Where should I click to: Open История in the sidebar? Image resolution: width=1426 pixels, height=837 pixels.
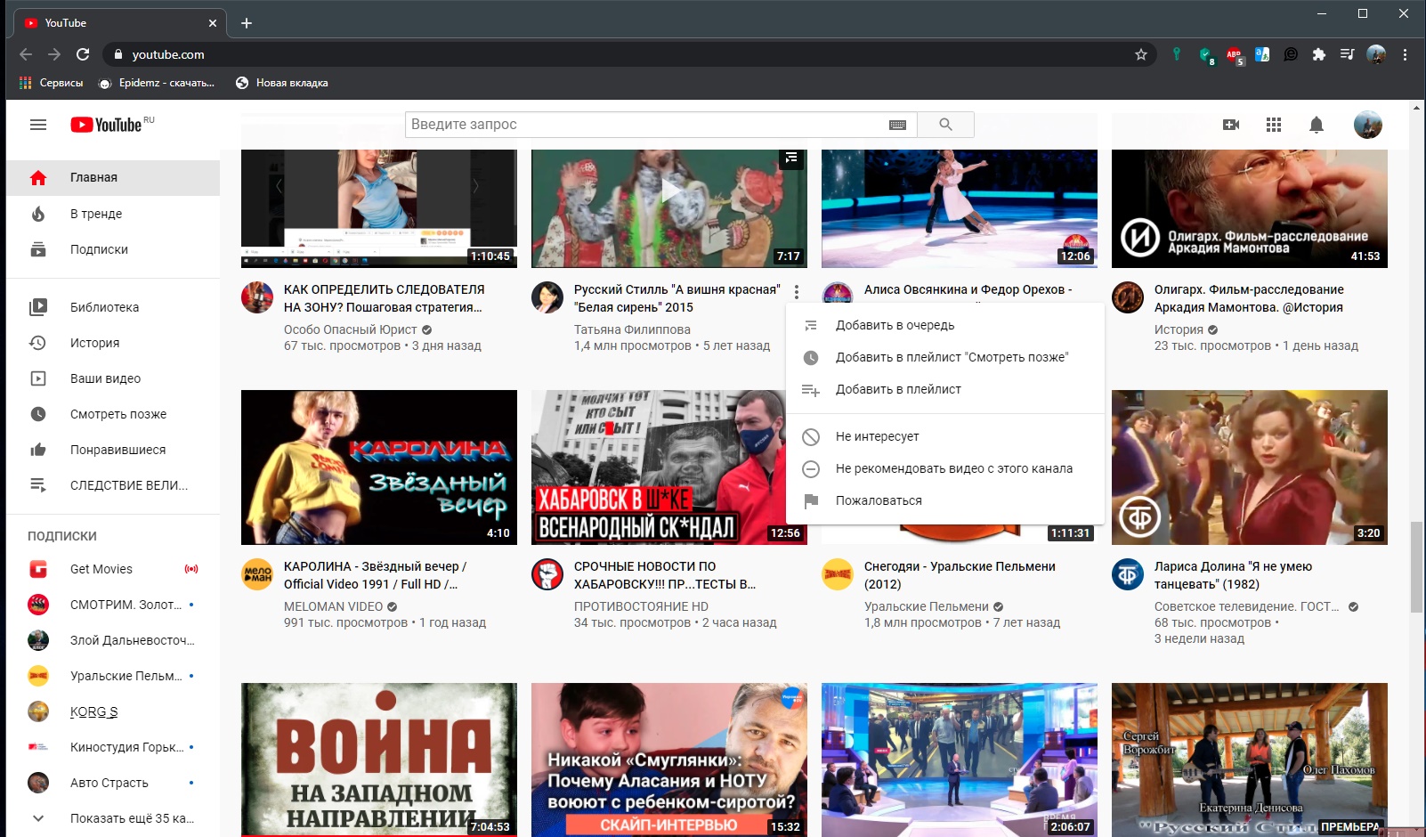pos(113,343)
